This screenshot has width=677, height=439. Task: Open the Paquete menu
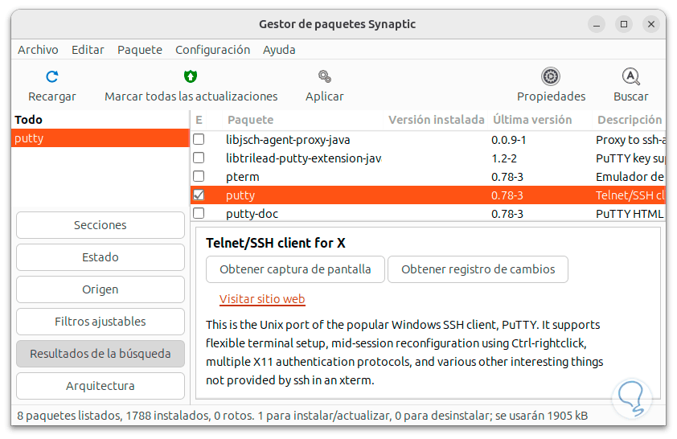pyautogui.click(x=140, y=50)
